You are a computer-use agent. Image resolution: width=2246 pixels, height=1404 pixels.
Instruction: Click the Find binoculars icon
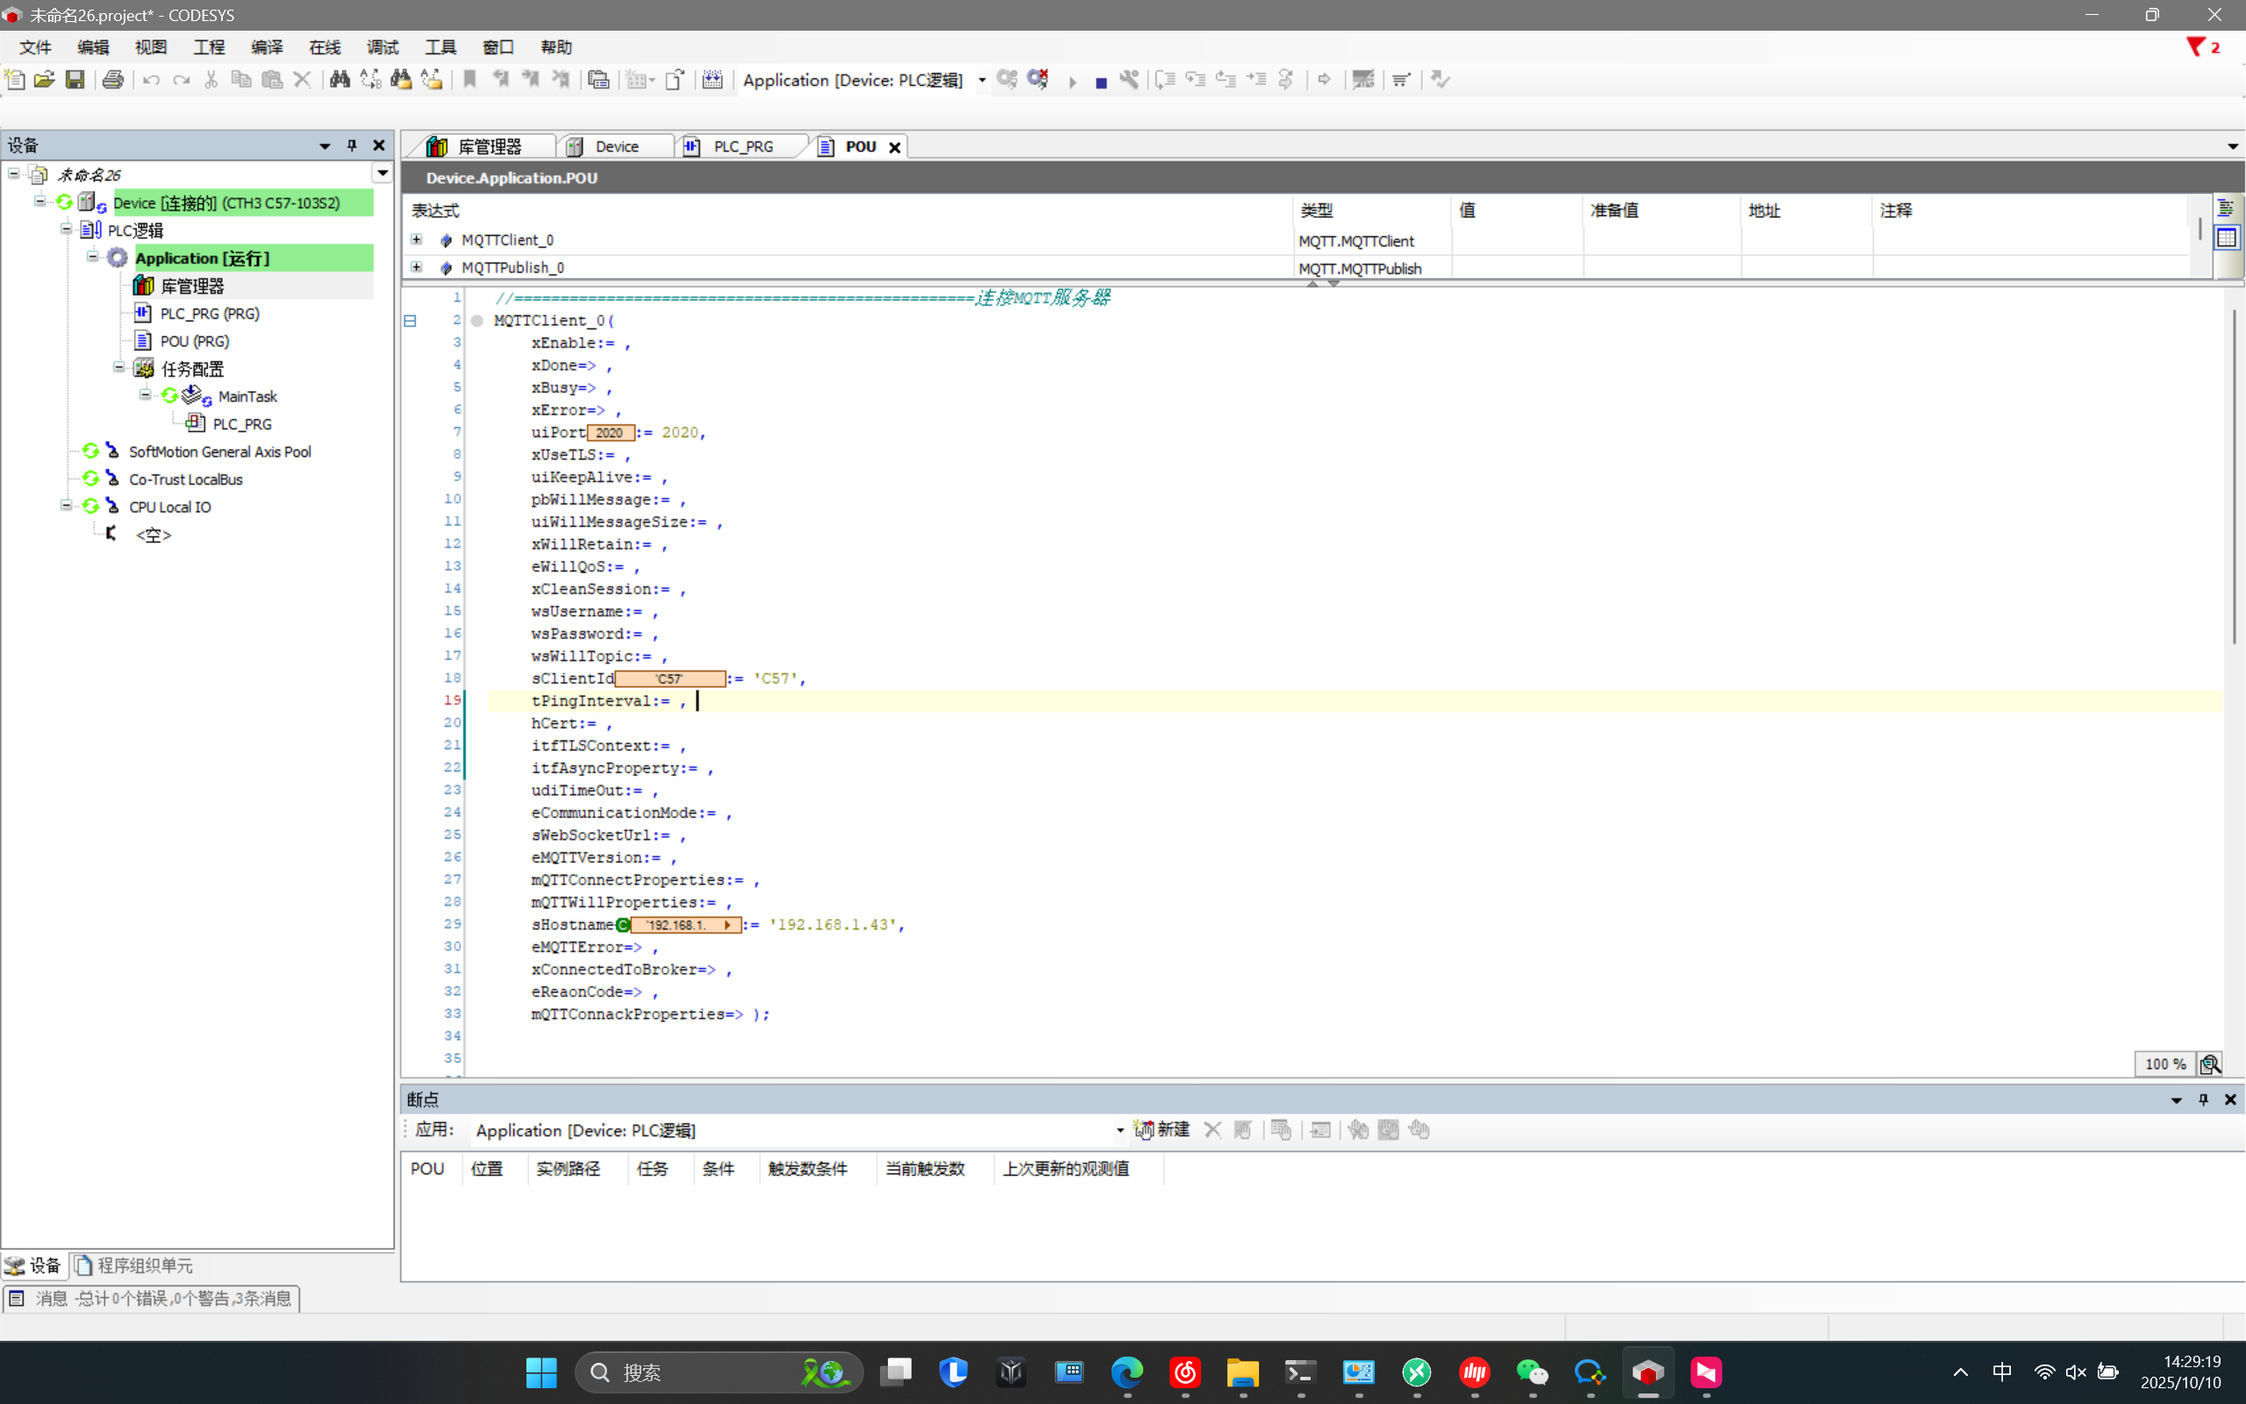340,80
